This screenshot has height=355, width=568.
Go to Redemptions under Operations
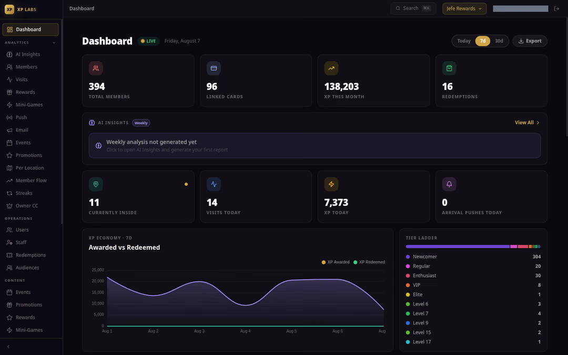(x=31, y=255)
